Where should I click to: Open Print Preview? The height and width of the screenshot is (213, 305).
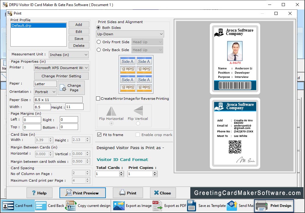pos(83,193)
